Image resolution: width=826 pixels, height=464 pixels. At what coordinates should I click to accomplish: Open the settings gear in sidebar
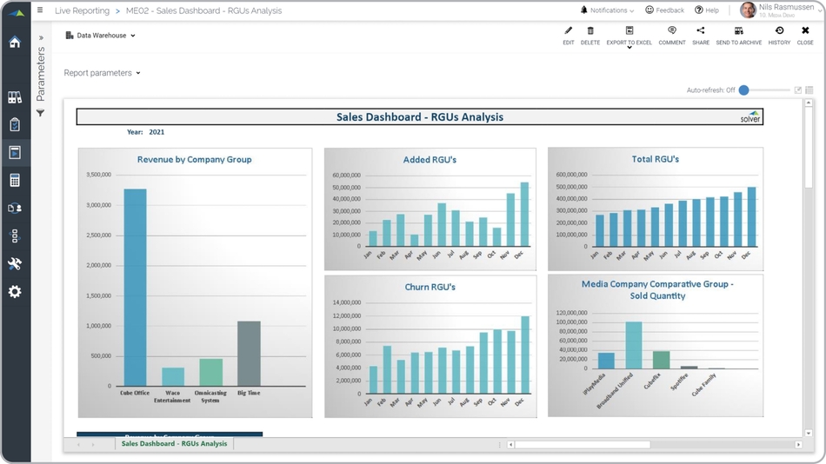pos(15,292)
